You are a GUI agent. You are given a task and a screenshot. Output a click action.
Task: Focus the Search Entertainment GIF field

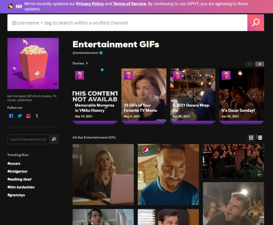(x=28, y=139)
